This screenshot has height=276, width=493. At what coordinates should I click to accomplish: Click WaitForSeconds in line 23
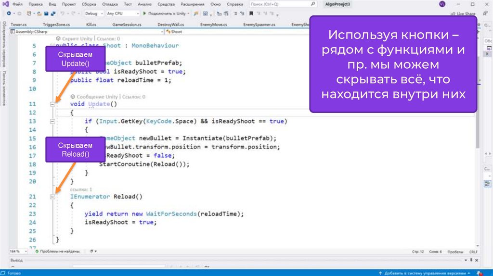[171, 214]
